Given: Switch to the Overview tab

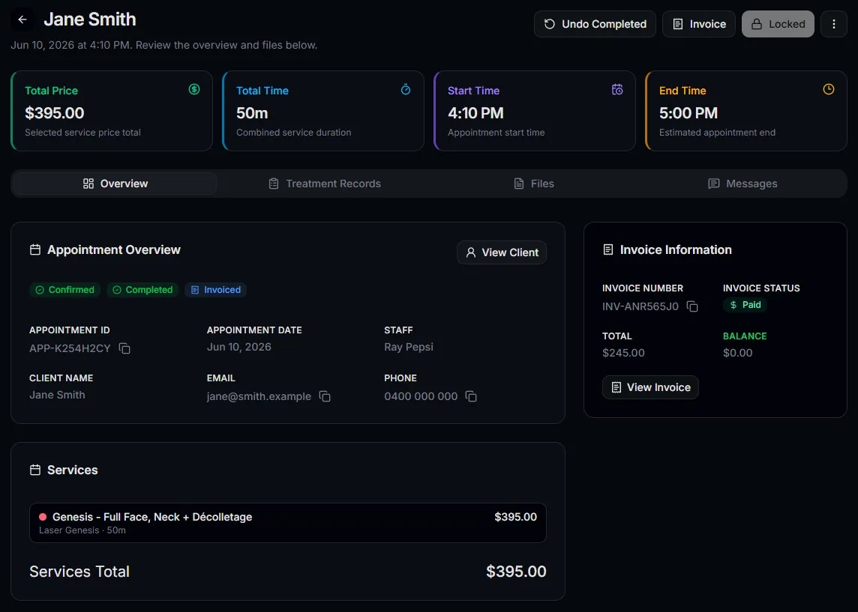Looking at the screenshot, I should pyautogui.click(x=115, y=184).
